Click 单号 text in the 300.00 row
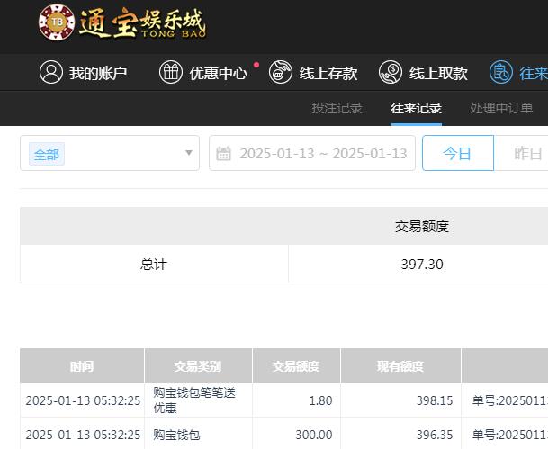Image resolution: width=548 pixels, height=449 pixels. 510,435
